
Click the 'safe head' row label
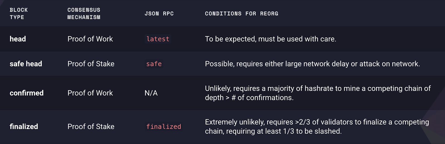(x=26, y=64)
